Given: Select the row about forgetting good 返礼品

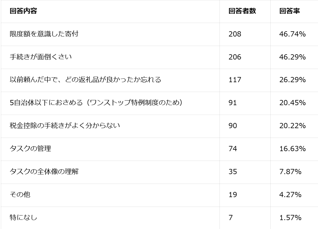Looking at the screenshot, I should [85, 80].
